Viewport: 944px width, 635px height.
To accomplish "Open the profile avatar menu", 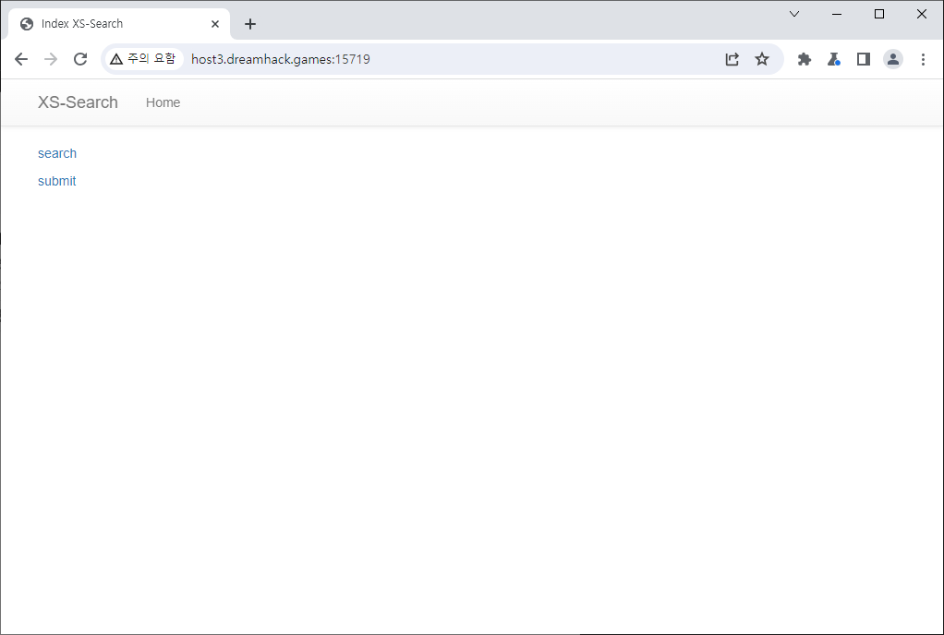I will pyautogui.click(x=893, y=59).
